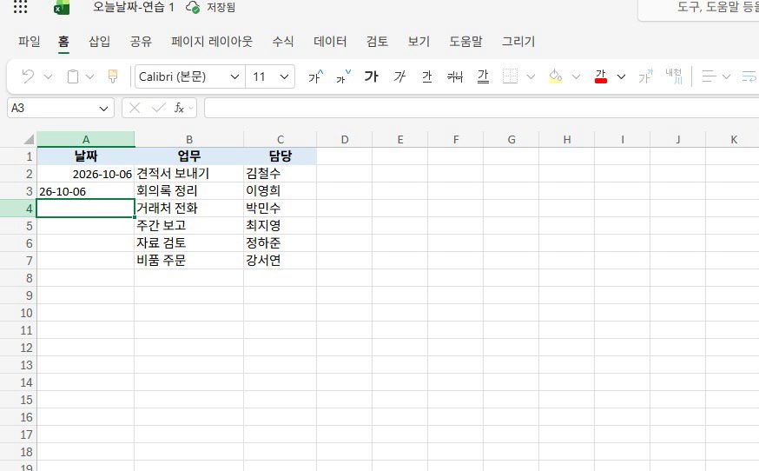Increase font size with the grow icon
759x471 pixels.
(315, 76)
